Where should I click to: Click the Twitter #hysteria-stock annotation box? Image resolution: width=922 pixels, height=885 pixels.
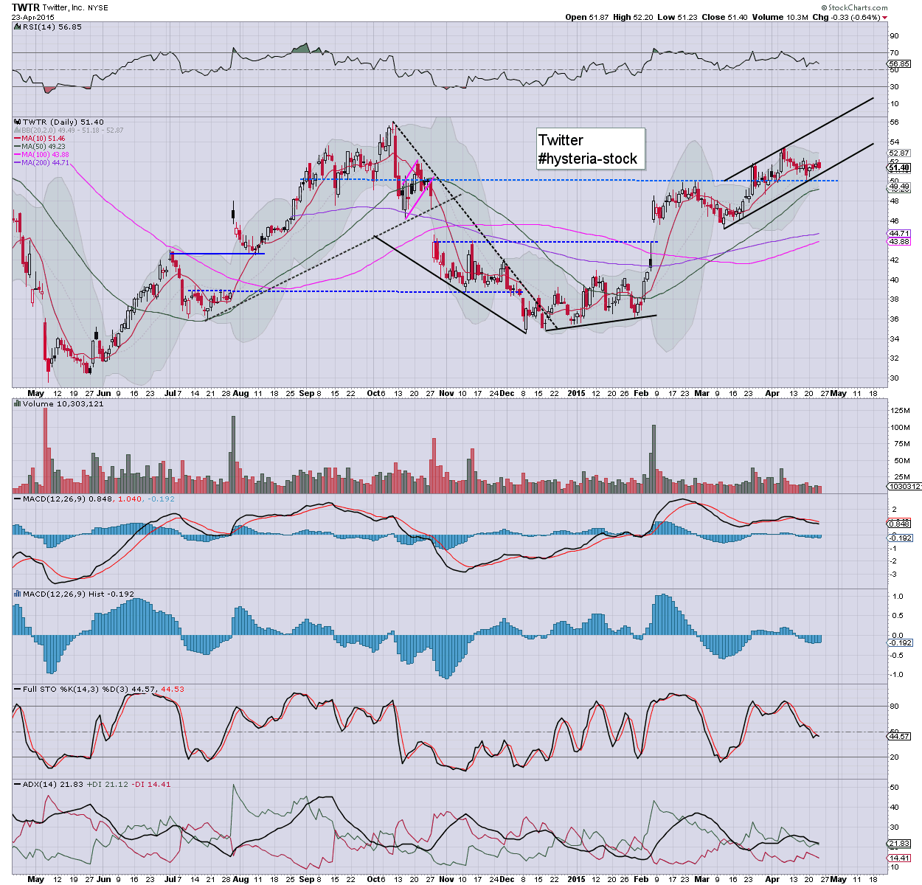pyautogui.click(x=590, y=149)
